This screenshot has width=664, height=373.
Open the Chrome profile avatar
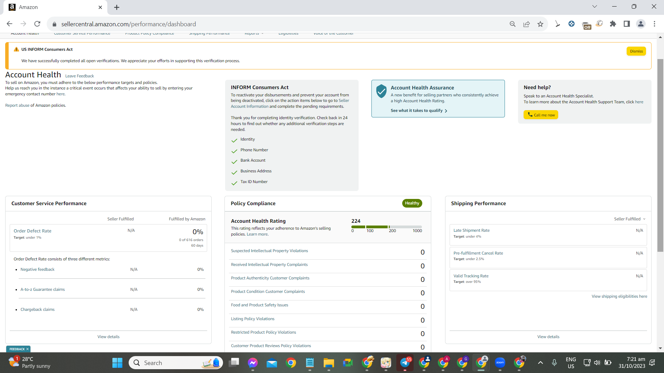click(x=640, y=24)
